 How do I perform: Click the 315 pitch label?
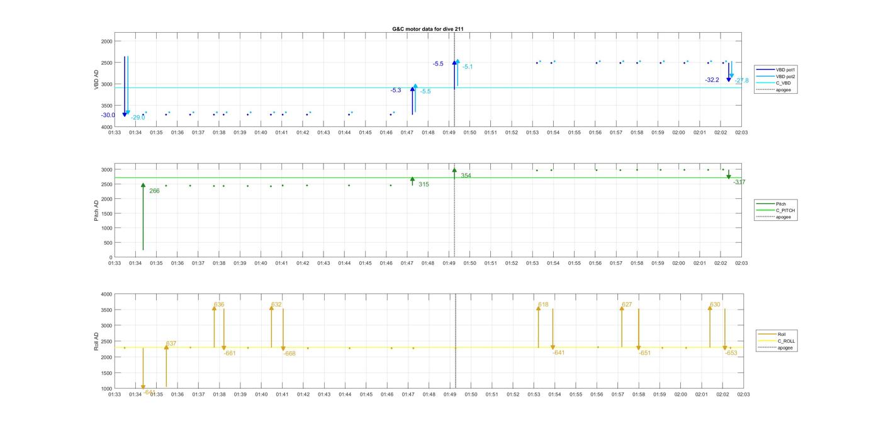(x=424, y=184)
